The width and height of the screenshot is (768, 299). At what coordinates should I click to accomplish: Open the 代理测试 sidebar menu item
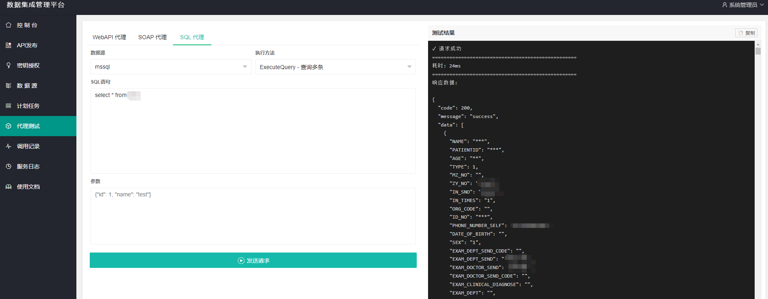[x=38, y=126]
